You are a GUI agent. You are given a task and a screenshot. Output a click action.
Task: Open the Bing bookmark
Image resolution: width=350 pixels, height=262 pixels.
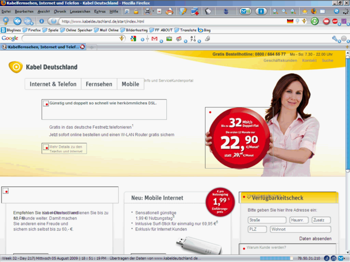coord(205,30)
